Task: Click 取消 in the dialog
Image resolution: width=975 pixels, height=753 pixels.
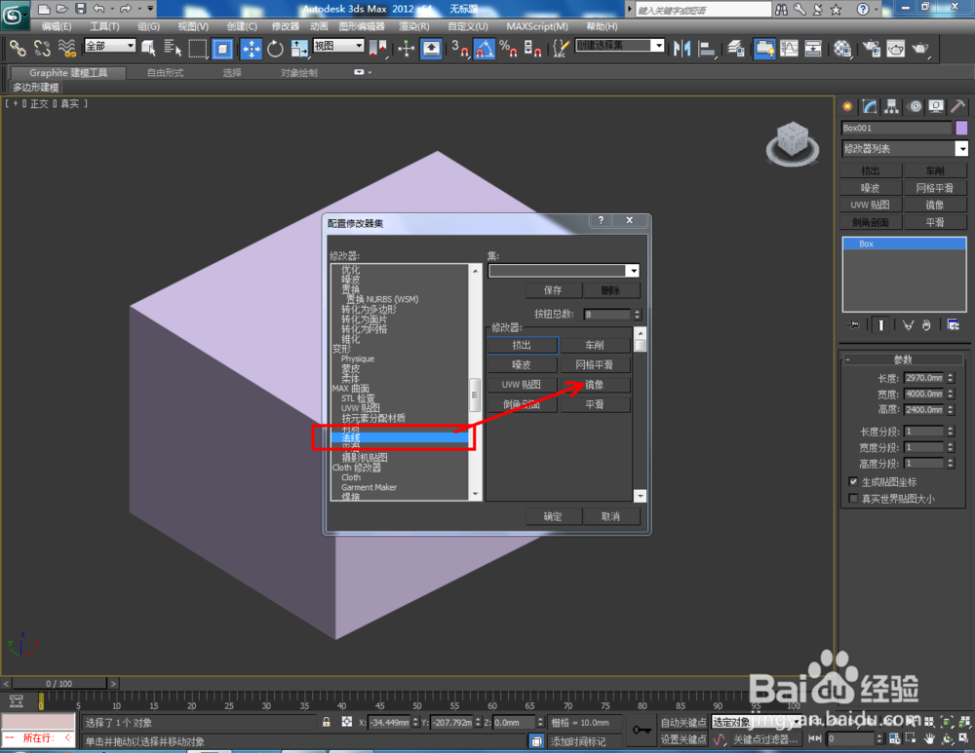Action: 610,516
